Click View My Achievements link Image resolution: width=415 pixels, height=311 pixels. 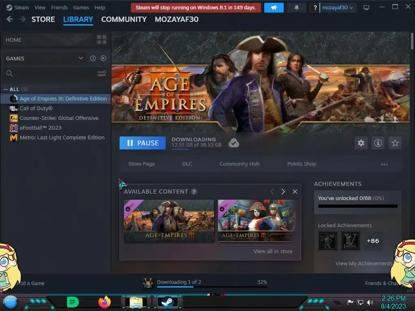pos(364,263)
